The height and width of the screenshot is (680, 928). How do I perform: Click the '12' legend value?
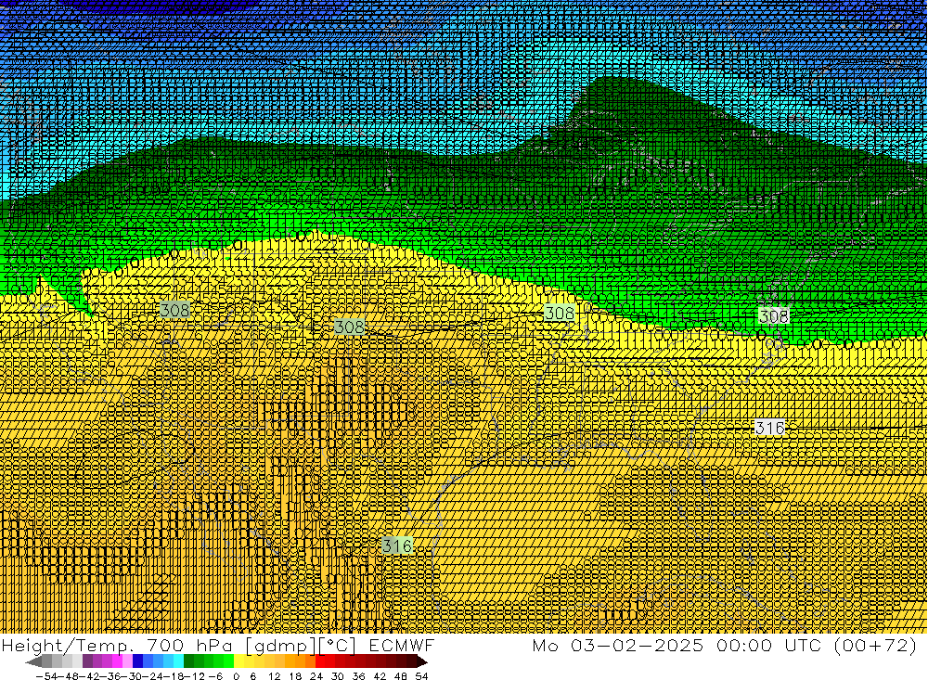click(x=274, y=676)
